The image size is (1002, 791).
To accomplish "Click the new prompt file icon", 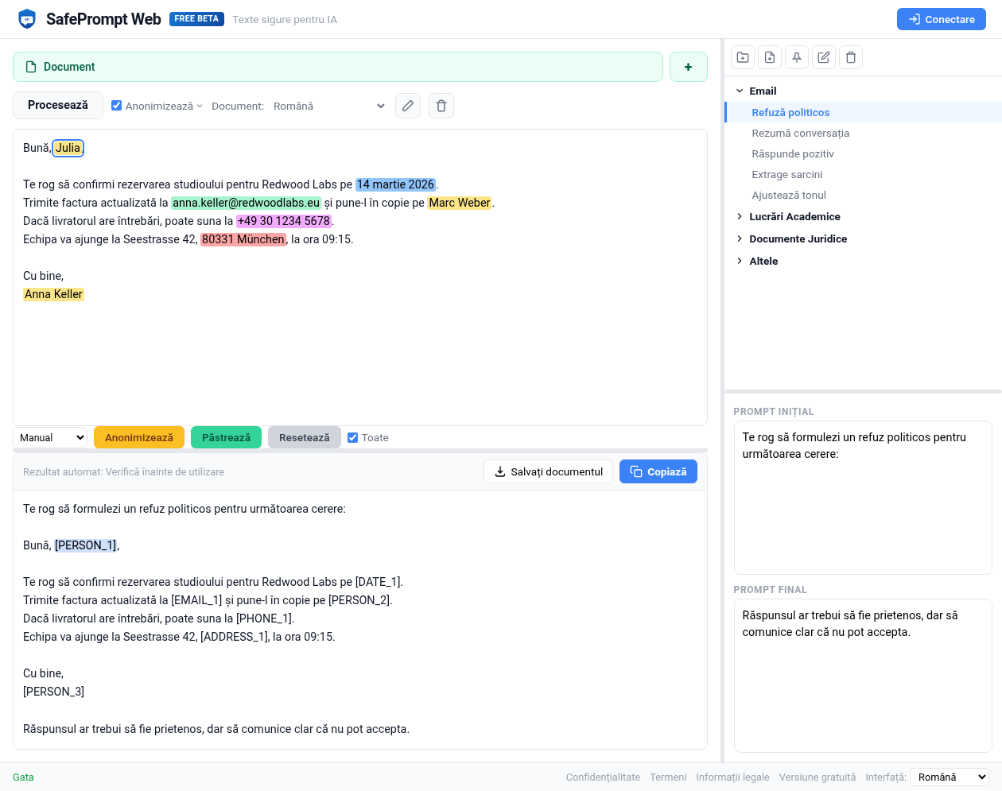I will (770, 57).
